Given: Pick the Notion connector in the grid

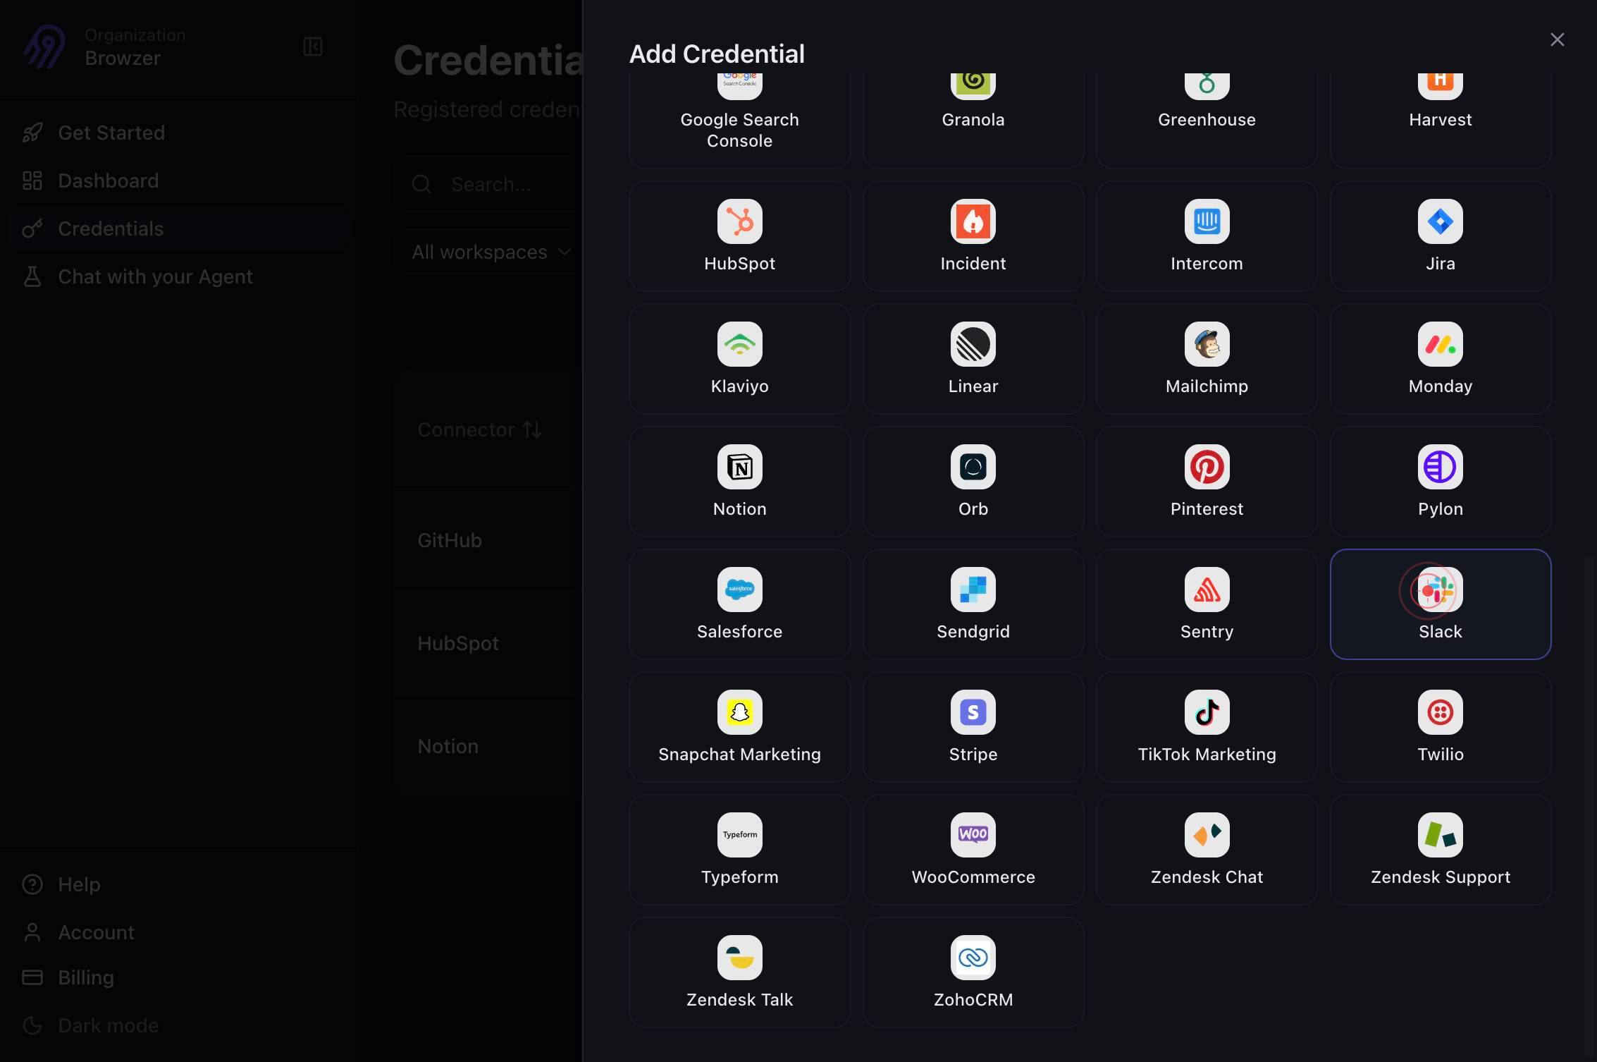Looking at the screenshot, I should coord(739,482).
